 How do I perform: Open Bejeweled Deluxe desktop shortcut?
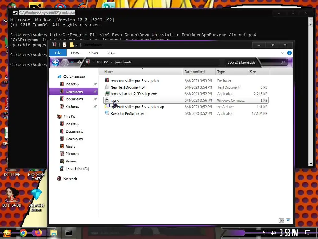click(x=36, y=200)
